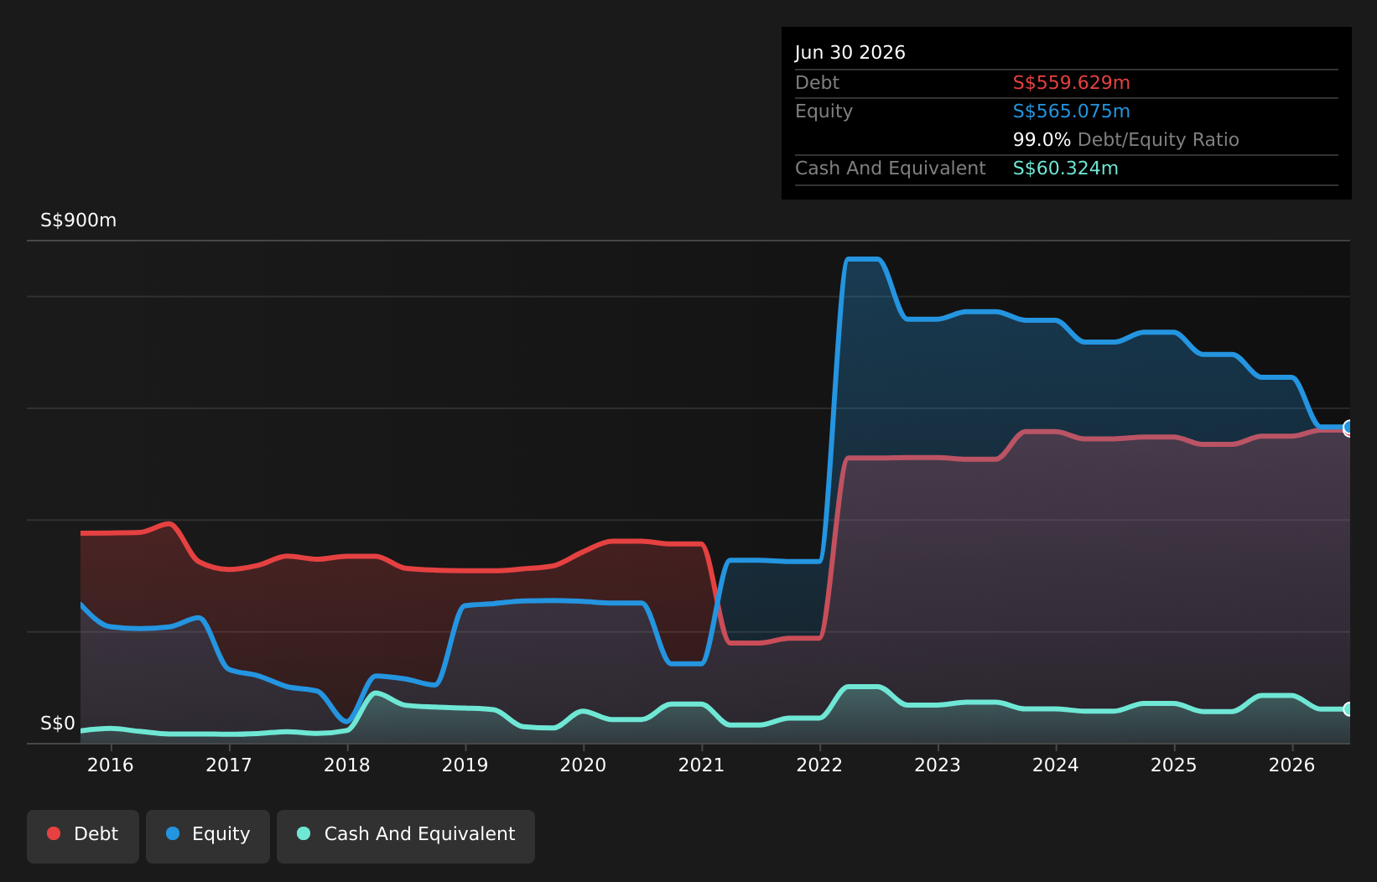Viewport: 1377px width, 882px height.
Task: Toggle the Debt legend button
Action: tap(83, 836)
